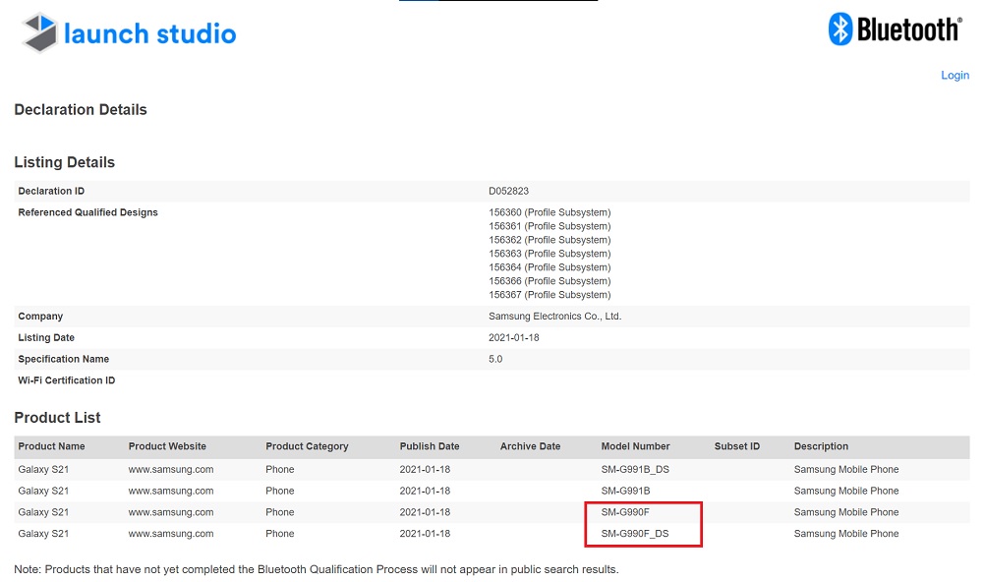Image resolution: width=983 pixels, height=582 pixels.
Task: Click the Model Number column header
Action: pos(636,446)
